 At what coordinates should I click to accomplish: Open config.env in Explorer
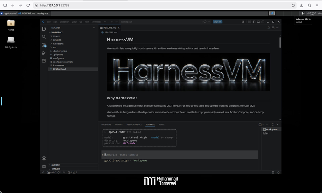(x=73, y=58)
